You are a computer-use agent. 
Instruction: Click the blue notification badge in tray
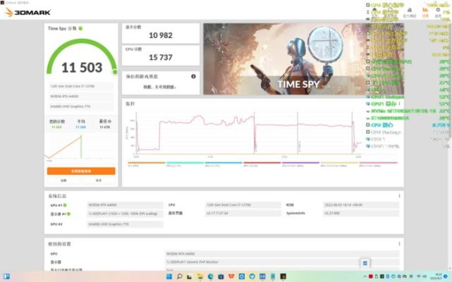click(x=446, y=276)
